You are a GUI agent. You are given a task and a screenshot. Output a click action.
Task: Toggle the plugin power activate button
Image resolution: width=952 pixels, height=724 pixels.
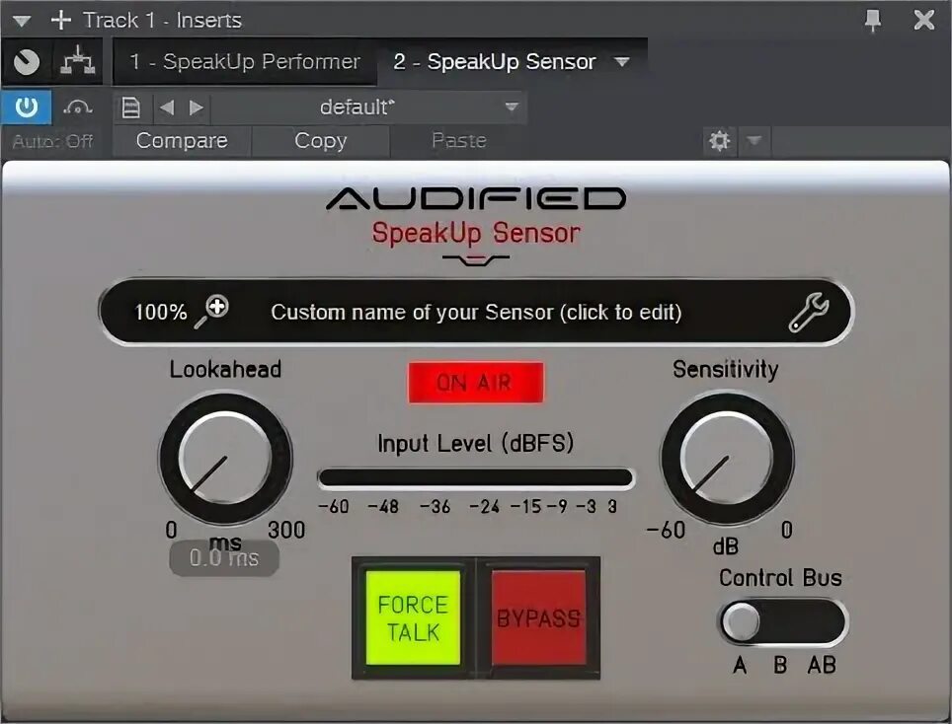click(x=26, y=107)
